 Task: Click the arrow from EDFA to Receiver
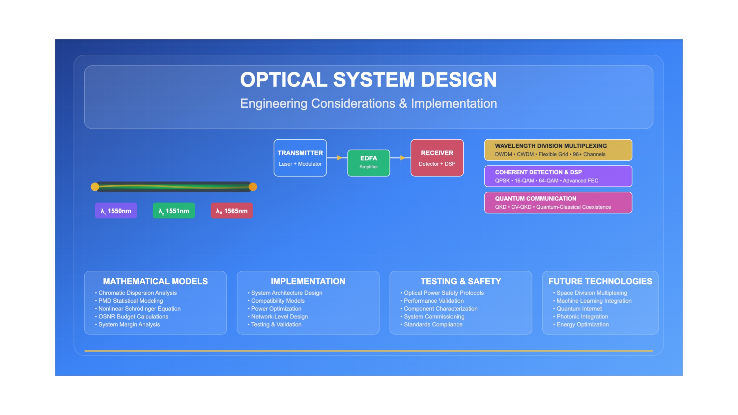pyautogui.click(x=400, y=158)
